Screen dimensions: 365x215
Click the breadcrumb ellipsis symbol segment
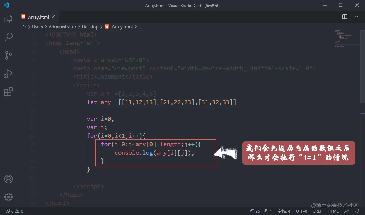point(140,27)
